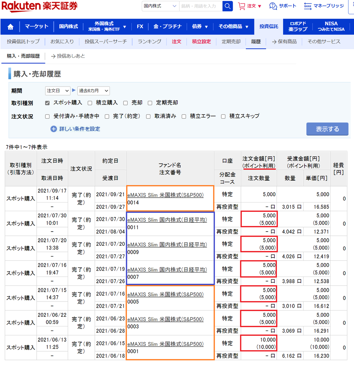
Task: Check 積立スキップ status
Action: point(223,117)
